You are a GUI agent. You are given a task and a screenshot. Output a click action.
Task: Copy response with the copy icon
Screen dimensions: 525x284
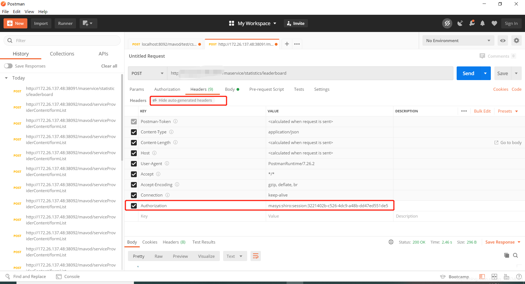(507, 255)
